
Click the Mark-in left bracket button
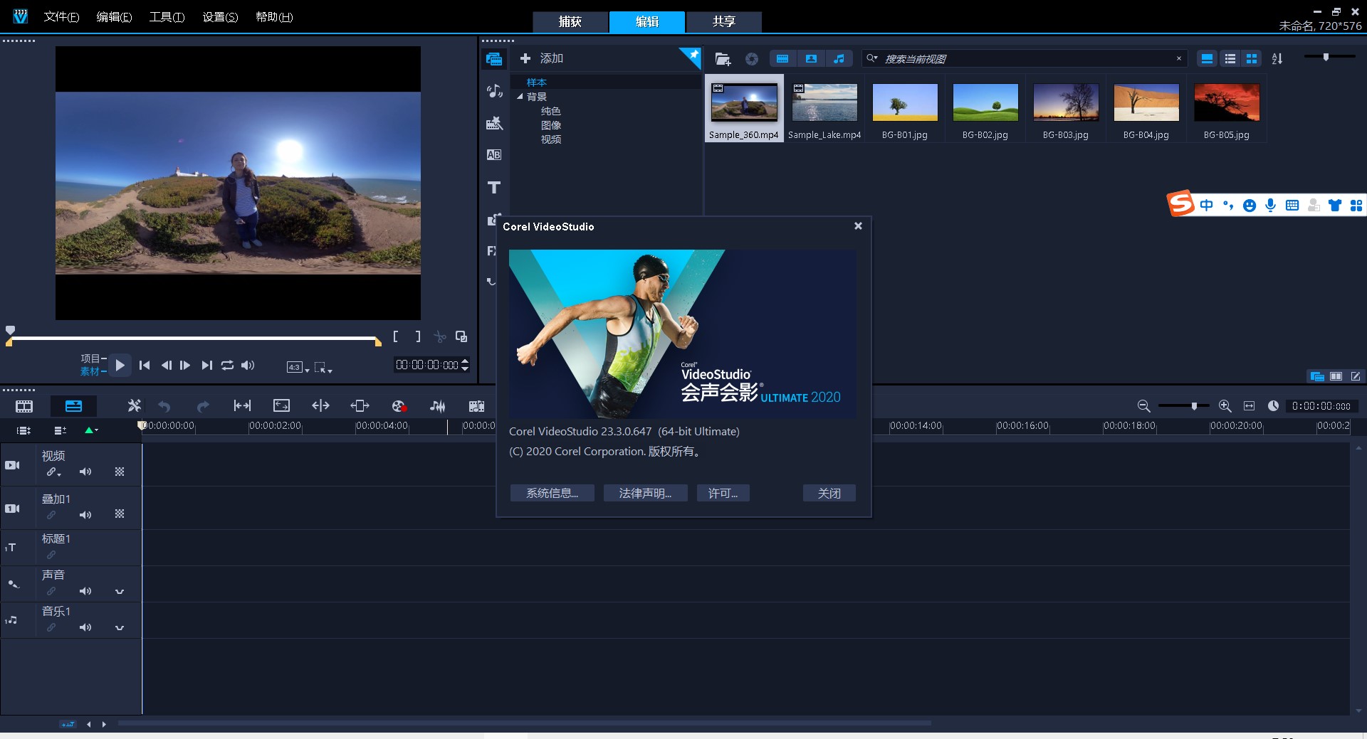396,336
